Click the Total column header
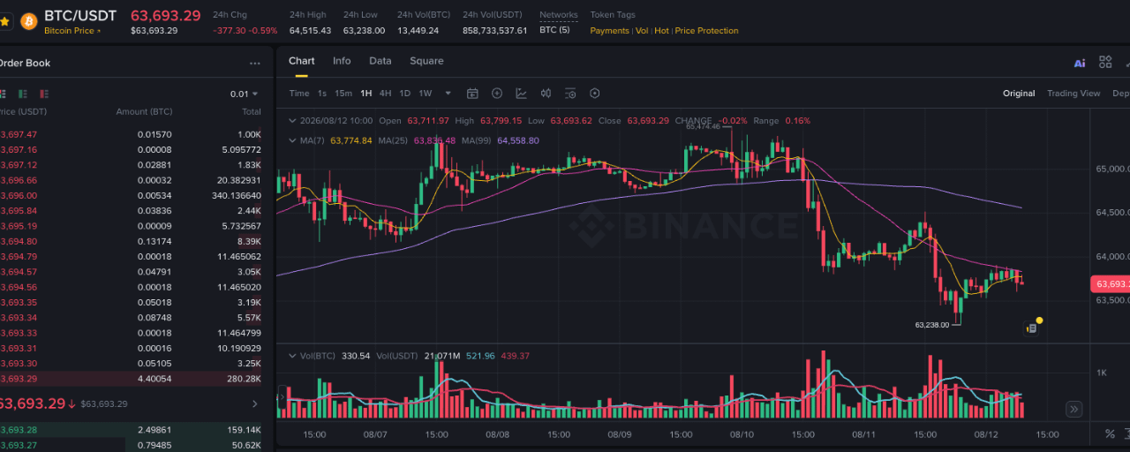Image resolution: width=1130 pixels, height=452 pixels. pos(252,112)
